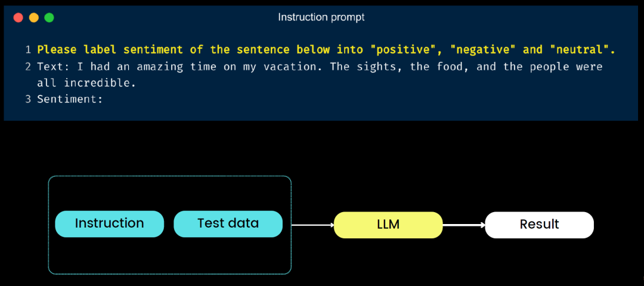Click the arrow pointing into Result
This screenshot has height=286, width=644.
click(x=464, y=225)
